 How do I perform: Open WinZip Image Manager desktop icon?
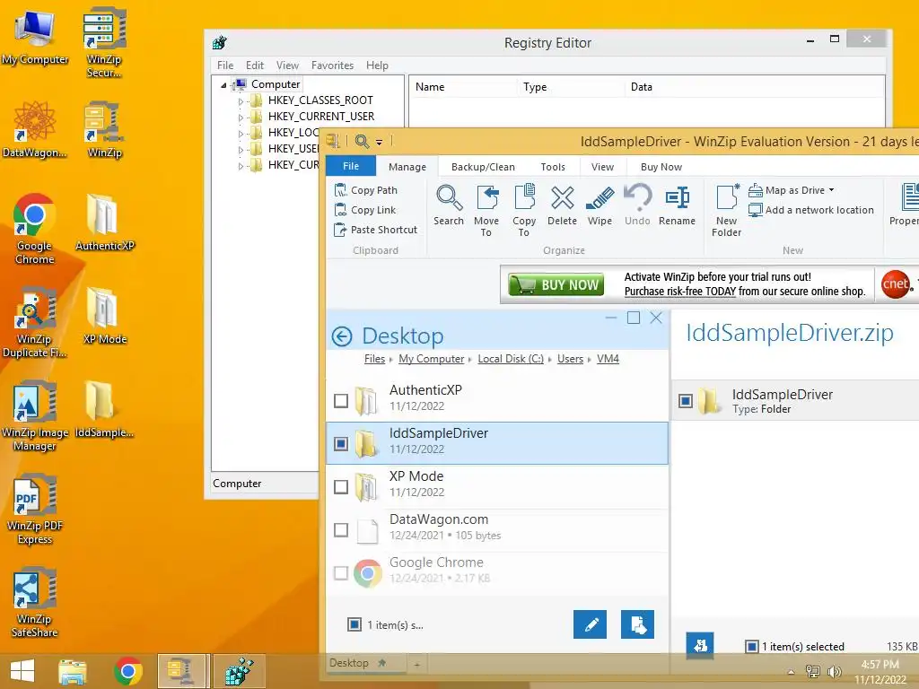click(x=35, y=416)
